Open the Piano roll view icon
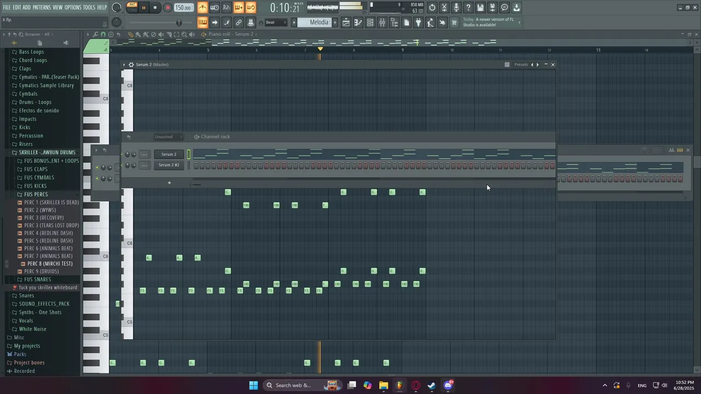Viewport: 701px width, 394px height. (358, 22)
